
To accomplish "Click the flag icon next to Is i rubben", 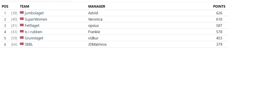I will (x=22, y=31).
